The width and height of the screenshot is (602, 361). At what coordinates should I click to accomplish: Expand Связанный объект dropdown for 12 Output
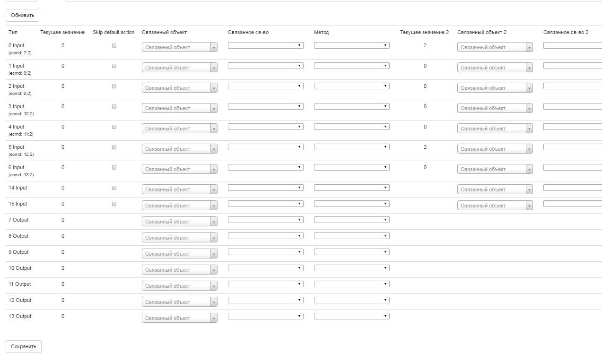point(179,302)
